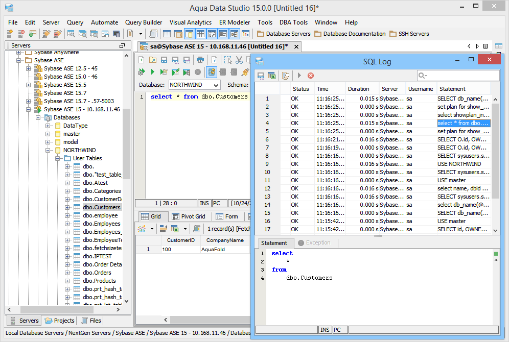Toggle the diagram view icon in main toolbar
Viewport: 509px width, 342px height.
tap(235, 33)
